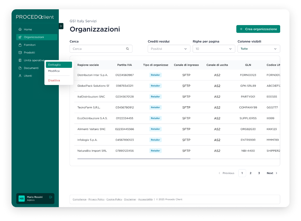This screenshot has width=301, height=221.
Task: Click into the Cerca search field
Action: click(x=101, y=49)
